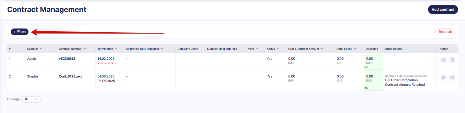
Task: Open contract Cont_0123_ext
Action: tap(70, 76)
